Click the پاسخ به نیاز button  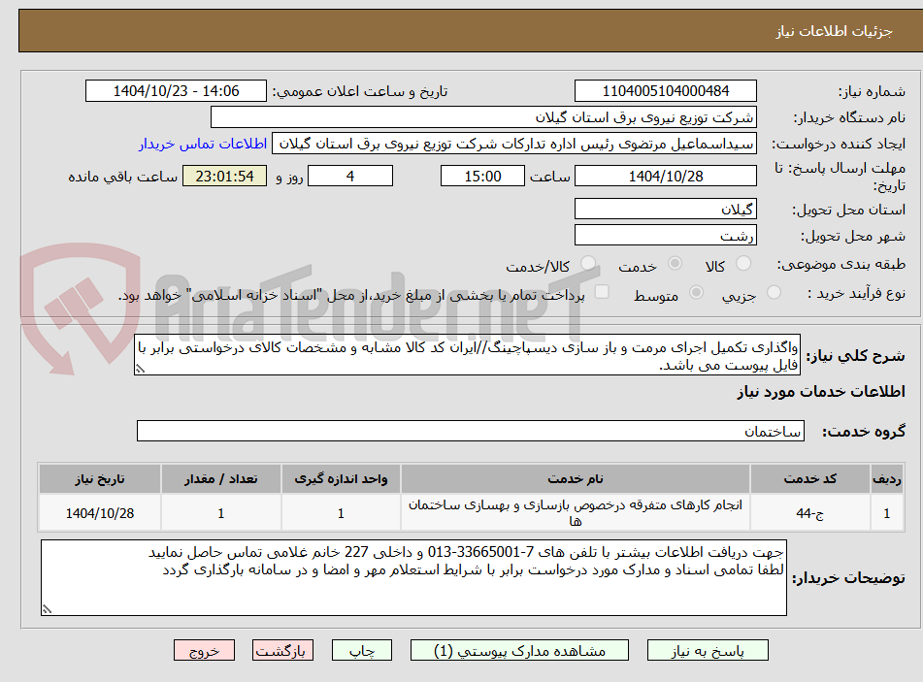[708, 650]
